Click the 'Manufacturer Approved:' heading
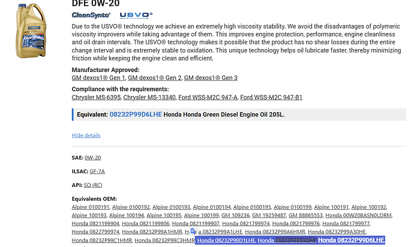 (x=106, y=70)
